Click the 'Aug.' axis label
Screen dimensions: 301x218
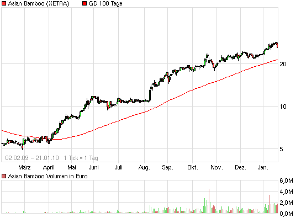pos(144,168)
